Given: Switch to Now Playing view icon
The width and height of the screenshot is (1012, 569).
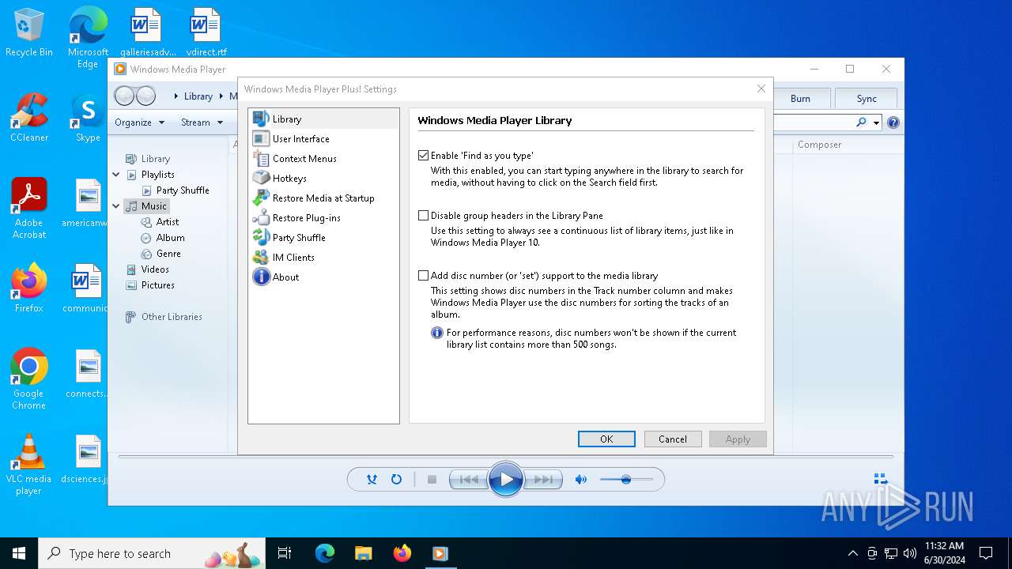Looking at the screenshot, I should tap(880, 479).
